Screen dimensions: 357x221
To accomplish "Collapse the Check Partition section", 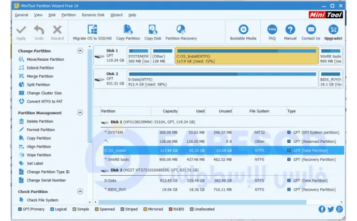I will point(80,192).
